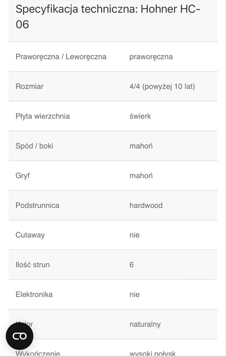Select the Ilość strun label
This screenshot has height=357, width=226.
point(33,265)
